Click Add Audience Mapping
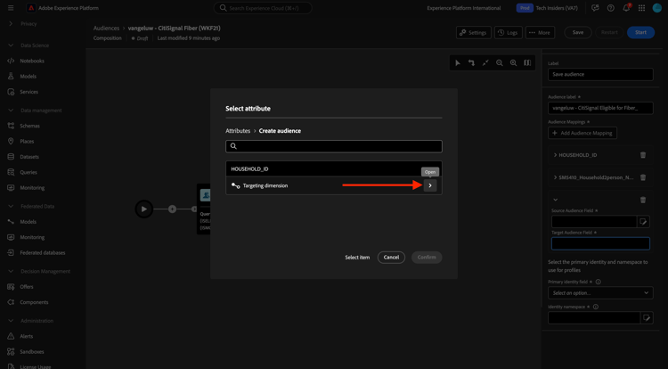The height and width of the screenshot is (369, 668). point(582,133)
